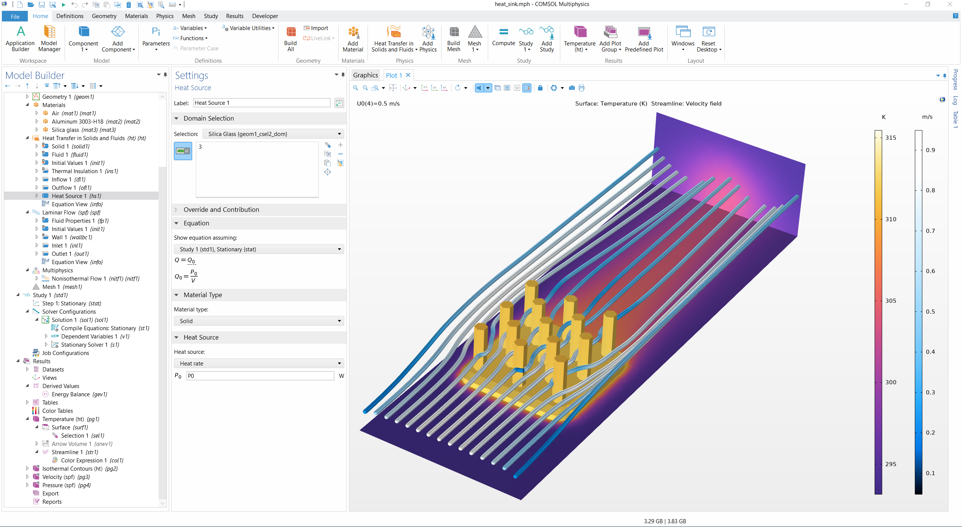
Task: Switch to XY view
Action: pos(425,88)
